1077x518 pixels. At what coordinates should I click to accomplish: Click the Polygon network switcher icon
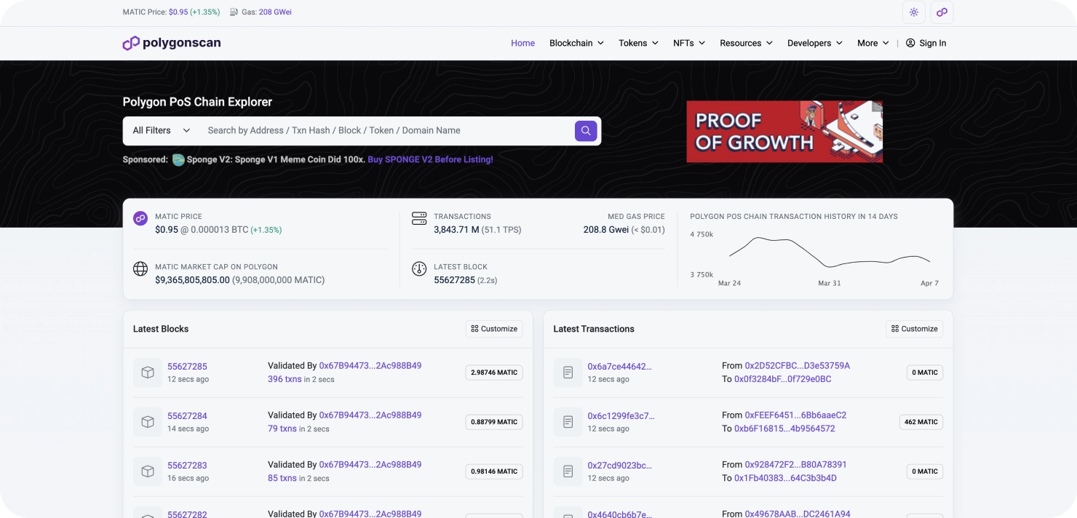point(942,12)
